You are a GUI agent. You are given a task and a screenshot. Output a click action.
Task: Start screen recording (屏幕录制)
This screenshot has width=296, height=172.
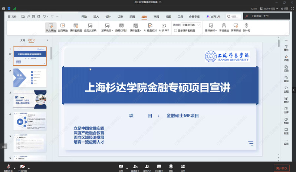236,27
